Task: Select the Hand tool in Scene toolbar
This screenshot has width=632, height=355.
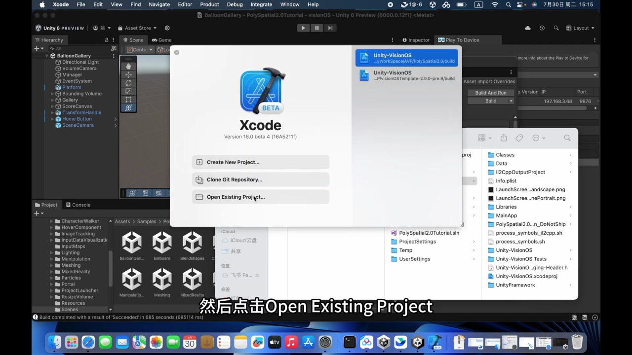Action: click(x=128, y=66)
